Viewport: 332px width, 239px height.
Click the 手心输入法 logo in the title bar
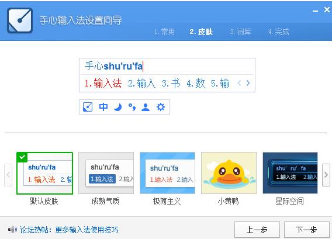(20, 20)
